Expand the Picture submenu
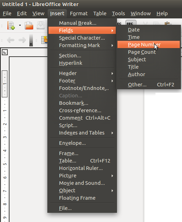 (82, 176)
